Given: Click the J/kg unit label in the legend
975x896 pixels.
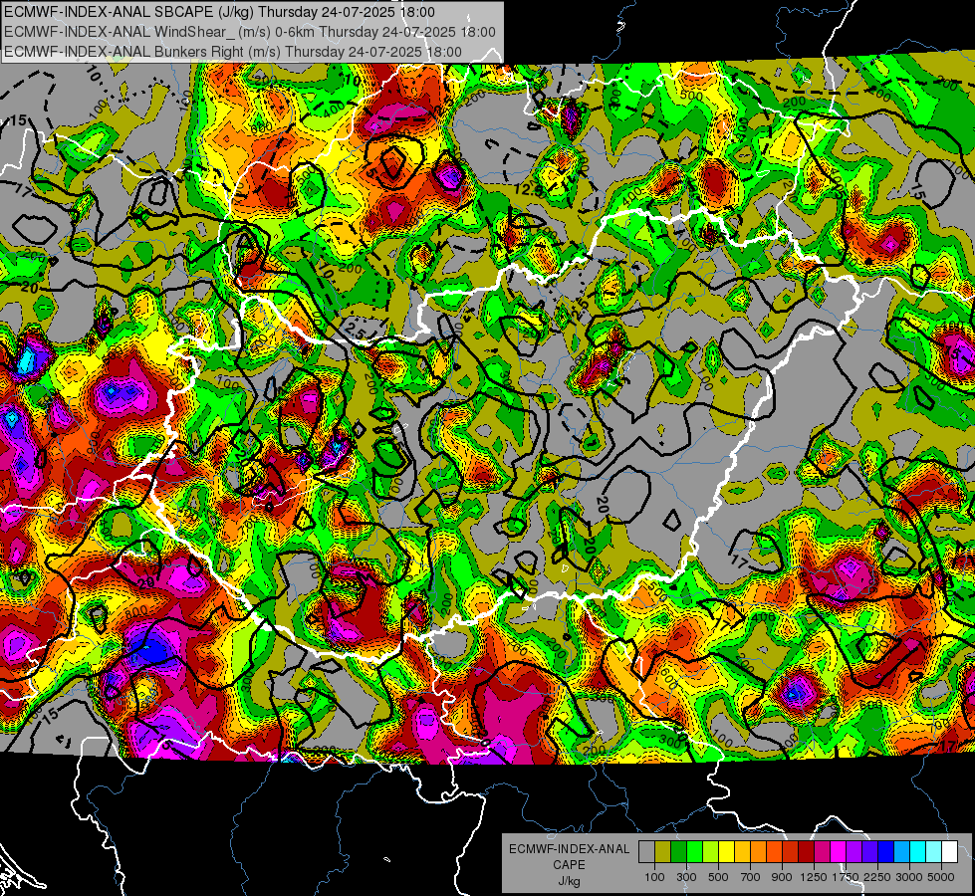Looking at the screenshot, I should click(569, 881).
